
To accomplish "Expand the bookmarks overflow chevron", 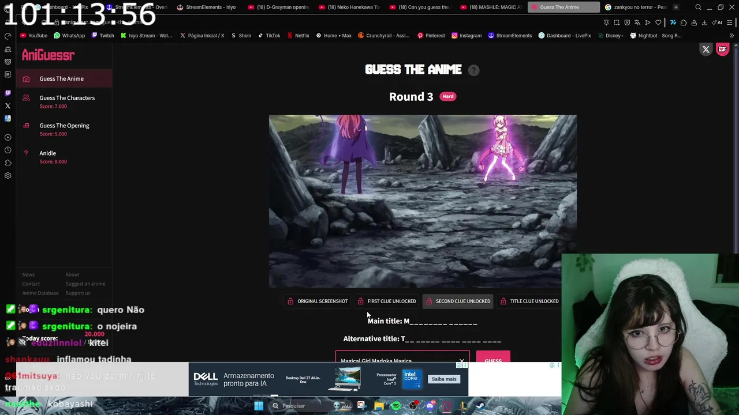I will [731, 35].
